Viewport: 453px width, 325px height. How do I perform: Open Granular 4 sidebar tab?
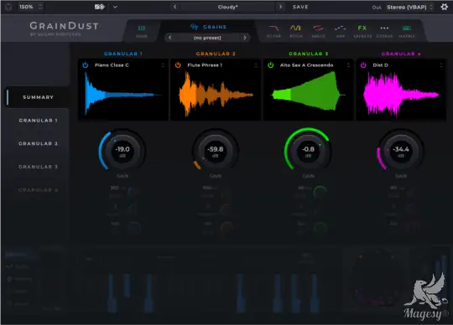(x=38, y=190)
